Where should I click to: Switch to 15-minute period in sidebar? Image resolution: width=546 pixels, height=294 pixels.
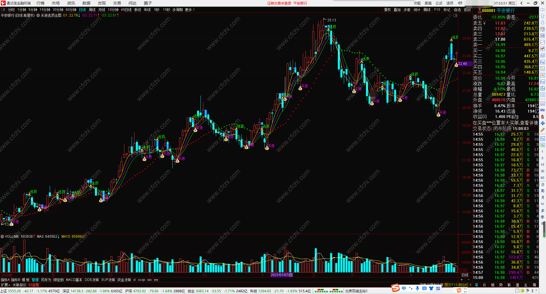[x=543, y=165]
